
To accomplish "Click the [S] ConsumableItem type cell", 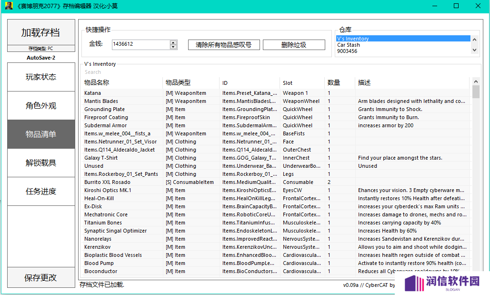I will point(190,183).
